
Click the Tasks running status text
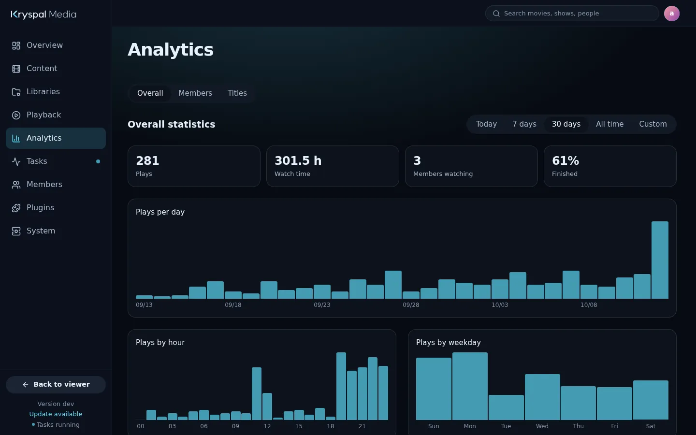click(x=58, y=425)
